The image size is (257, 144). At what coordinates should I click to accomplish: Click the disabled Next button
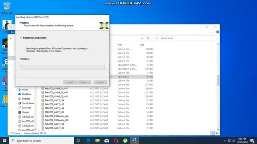point(84,82)
